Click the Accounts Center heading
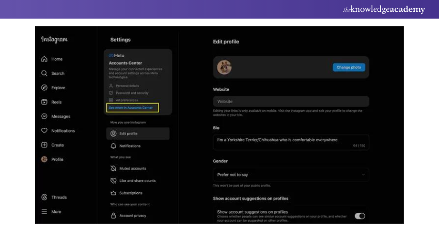 click(x=126, y=63)
